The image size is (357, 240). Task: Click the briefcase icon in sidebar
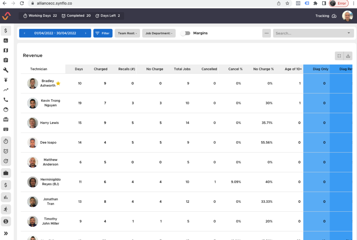click(6, 173)
